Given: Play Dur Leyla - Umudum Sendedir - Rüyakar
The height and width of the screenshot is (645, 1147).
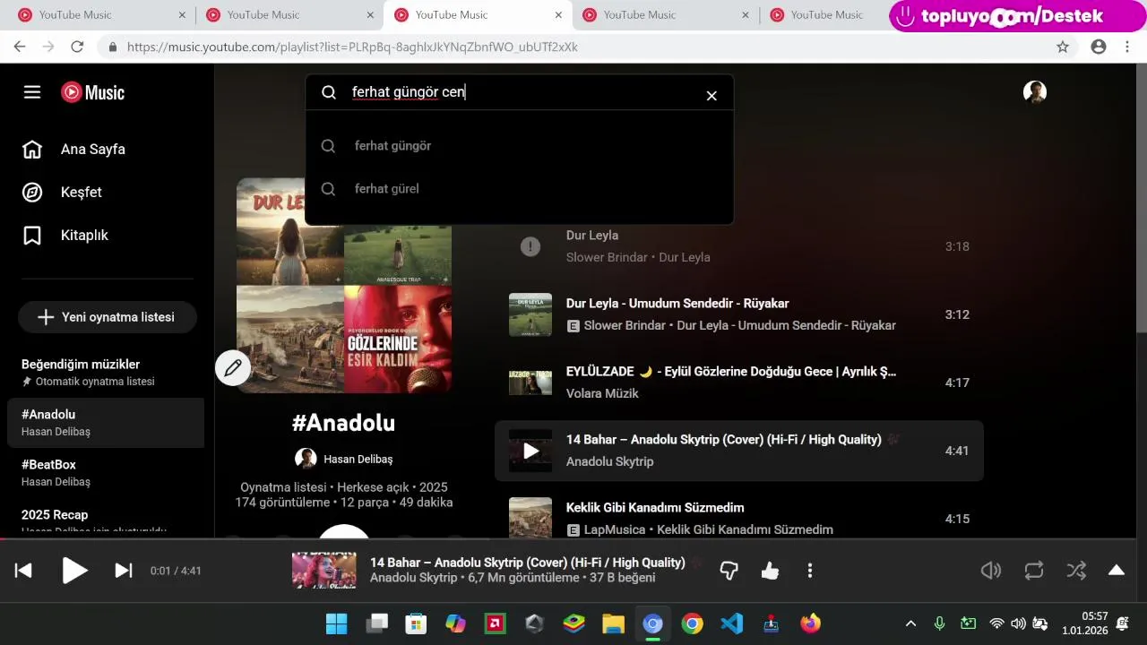Looking at the screenshot, I should [530, 314].
